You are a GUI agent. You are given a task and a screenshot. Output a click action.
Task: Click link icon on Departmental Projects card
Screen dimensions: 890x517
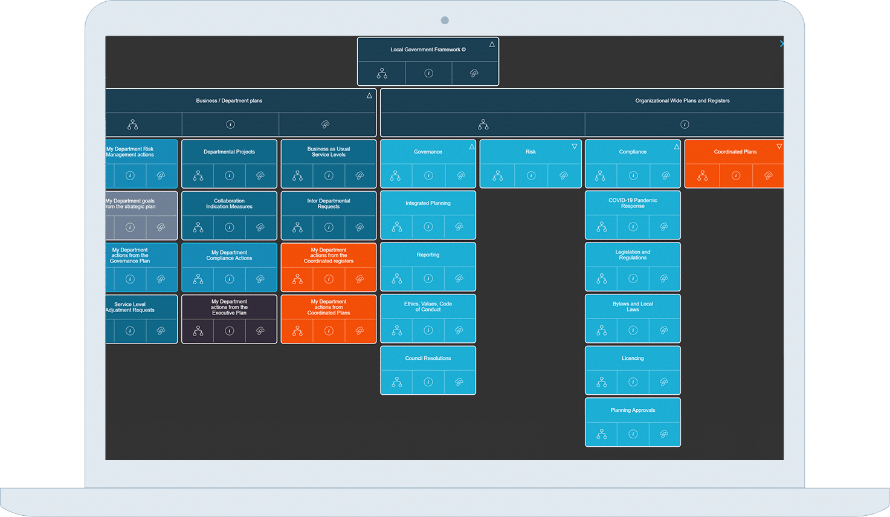pos(260,176)
